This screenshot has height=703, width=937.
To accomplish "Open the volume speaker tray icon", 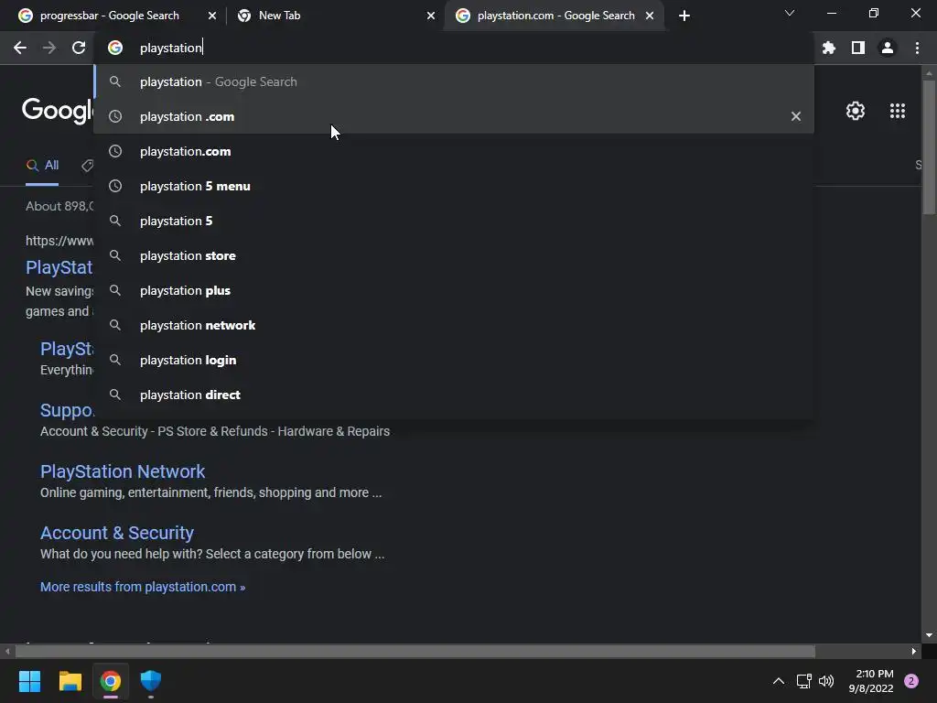I will tap(826, 681).
